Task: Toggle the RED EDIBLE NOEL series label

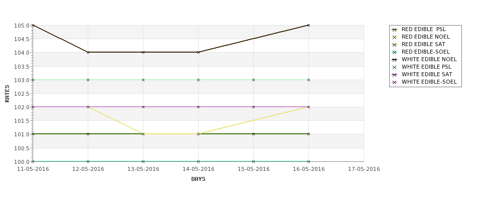Action: 426,37
